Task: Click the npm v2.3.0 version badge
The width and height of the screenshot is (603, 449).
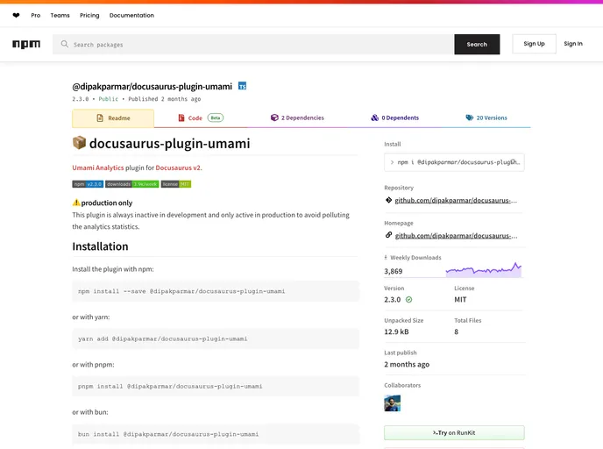Action: point(88,184)
